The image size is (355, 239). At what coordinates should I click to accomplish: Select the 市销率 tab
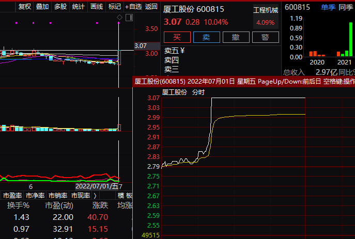[57, 196]
